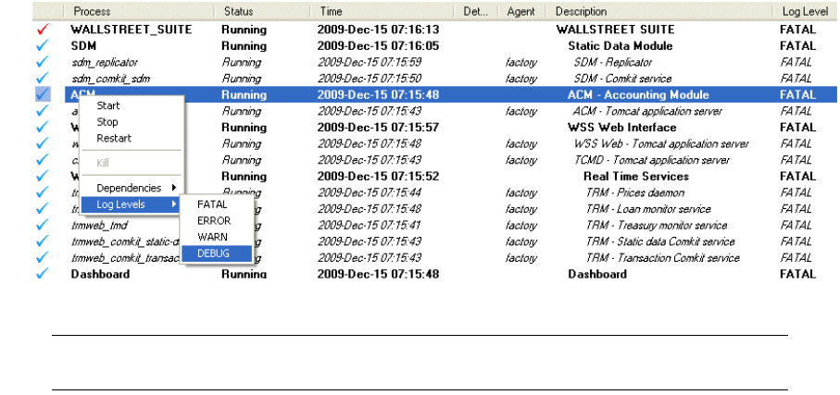Click the blue checkmark beside SDM

43,46
